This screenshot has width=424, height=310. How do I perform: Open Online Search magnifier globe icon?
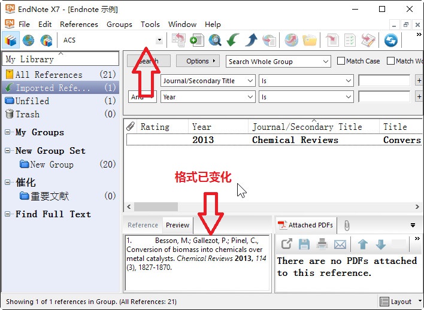[215, 40]
